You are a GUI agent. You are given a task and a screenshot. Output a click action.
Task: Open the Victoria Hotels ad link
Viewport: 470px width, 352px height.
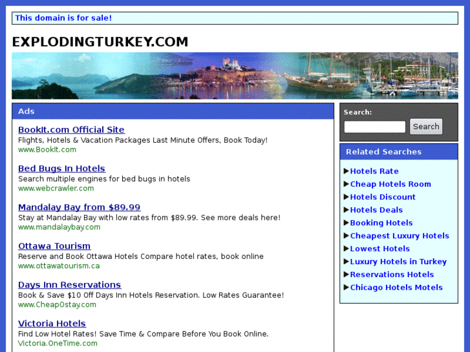pos(52,324)
